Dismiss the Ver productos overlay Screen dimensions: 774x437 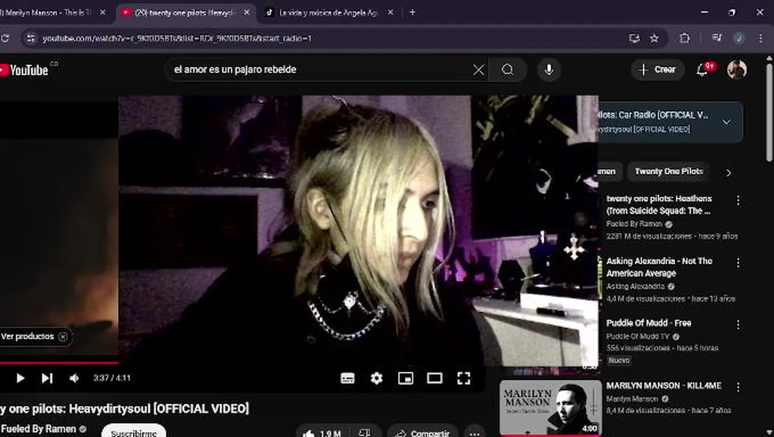(63, 336)
